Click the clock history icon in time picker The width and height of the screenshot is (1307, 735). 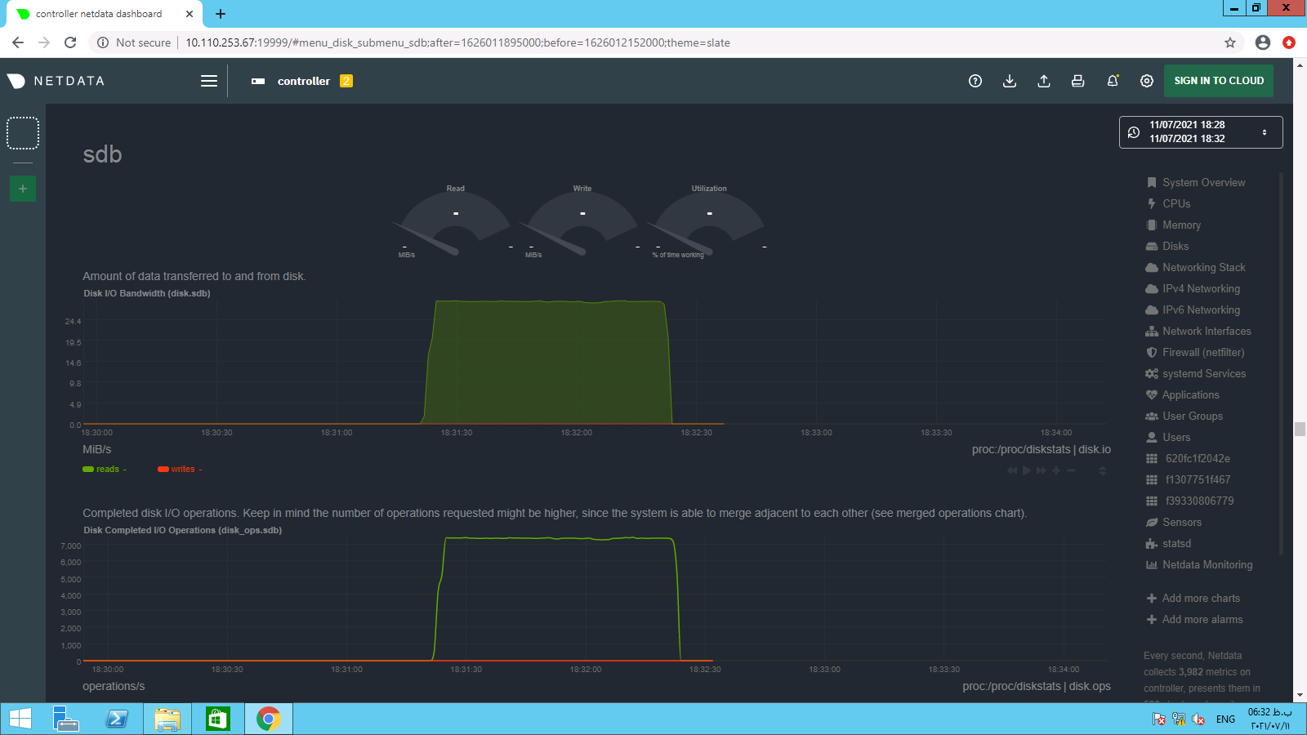pos(1134,132)
